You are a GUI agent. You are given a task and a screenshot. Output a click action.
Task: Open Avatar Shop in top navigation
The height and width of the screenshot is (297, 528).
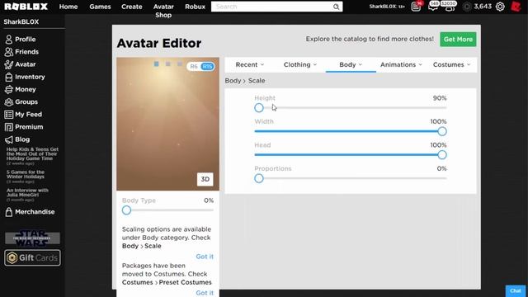[163, 11]
